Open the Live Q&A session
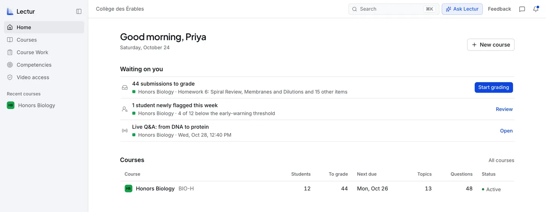 (x=506, y=131)
